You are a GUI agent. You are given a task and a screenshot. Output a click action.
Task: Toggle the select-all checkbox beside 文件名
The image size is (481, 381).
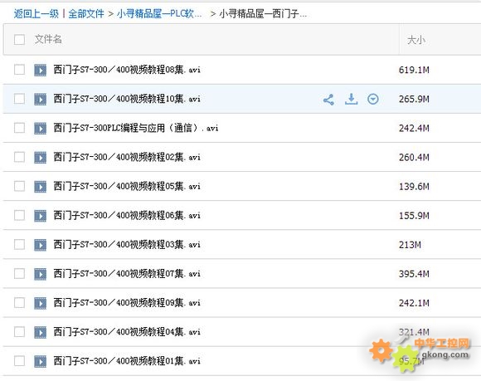[19, 40]
